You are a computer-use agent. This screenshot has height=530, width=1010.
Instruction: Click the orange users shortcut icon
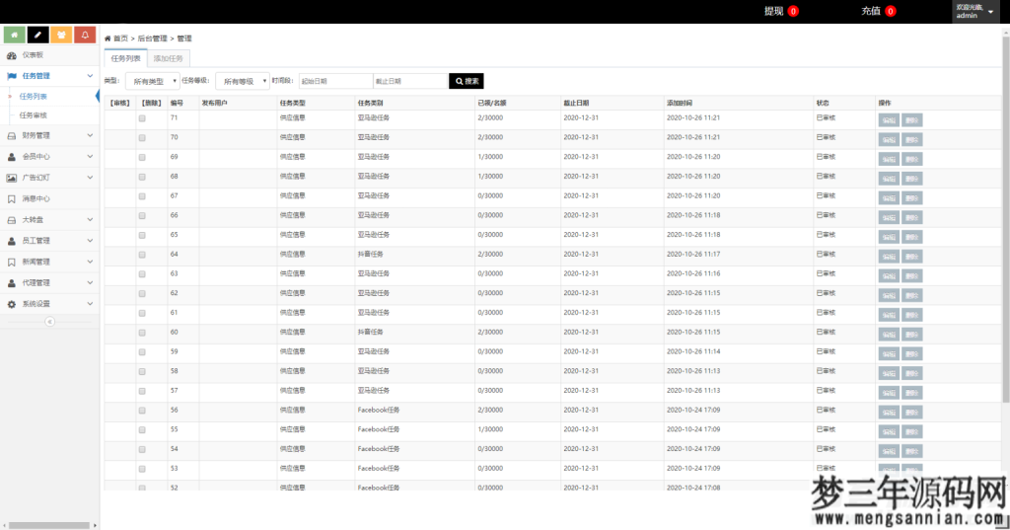61,36
